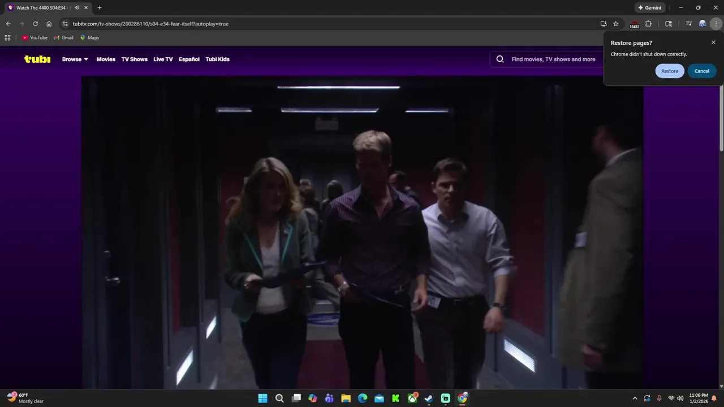
Task: Click the microphone tray icon
Action: tap(659, 399)
